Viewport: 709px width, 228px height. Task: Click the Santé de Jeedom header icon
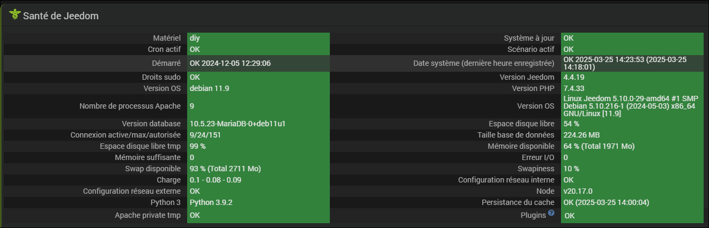click(14, 16)
